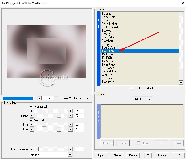Close the UnPlugged-X dialog
The width and height of the screenshot is (186, 159).
pyautogui.click(x=183, y=3)
